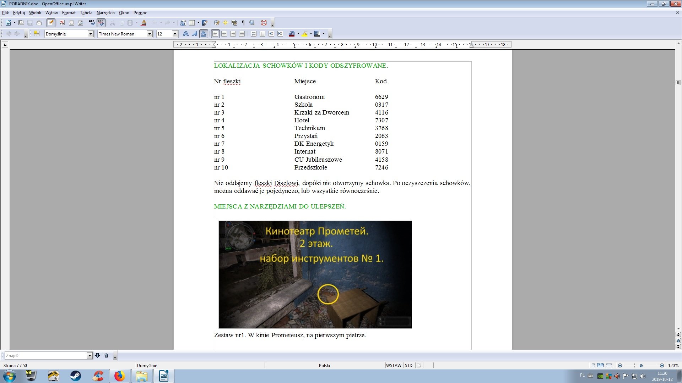Open the Format menu
682x383 pixels.
coord(69,13)
